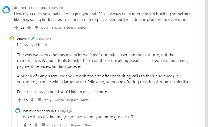The image size is (208, 127).
Task: Click lostinspacesendnudez's avatar on the top comment
Action: pos(6,10)
